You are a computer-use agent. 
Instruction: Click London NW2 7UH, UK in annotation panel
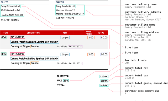pos(138,40)
